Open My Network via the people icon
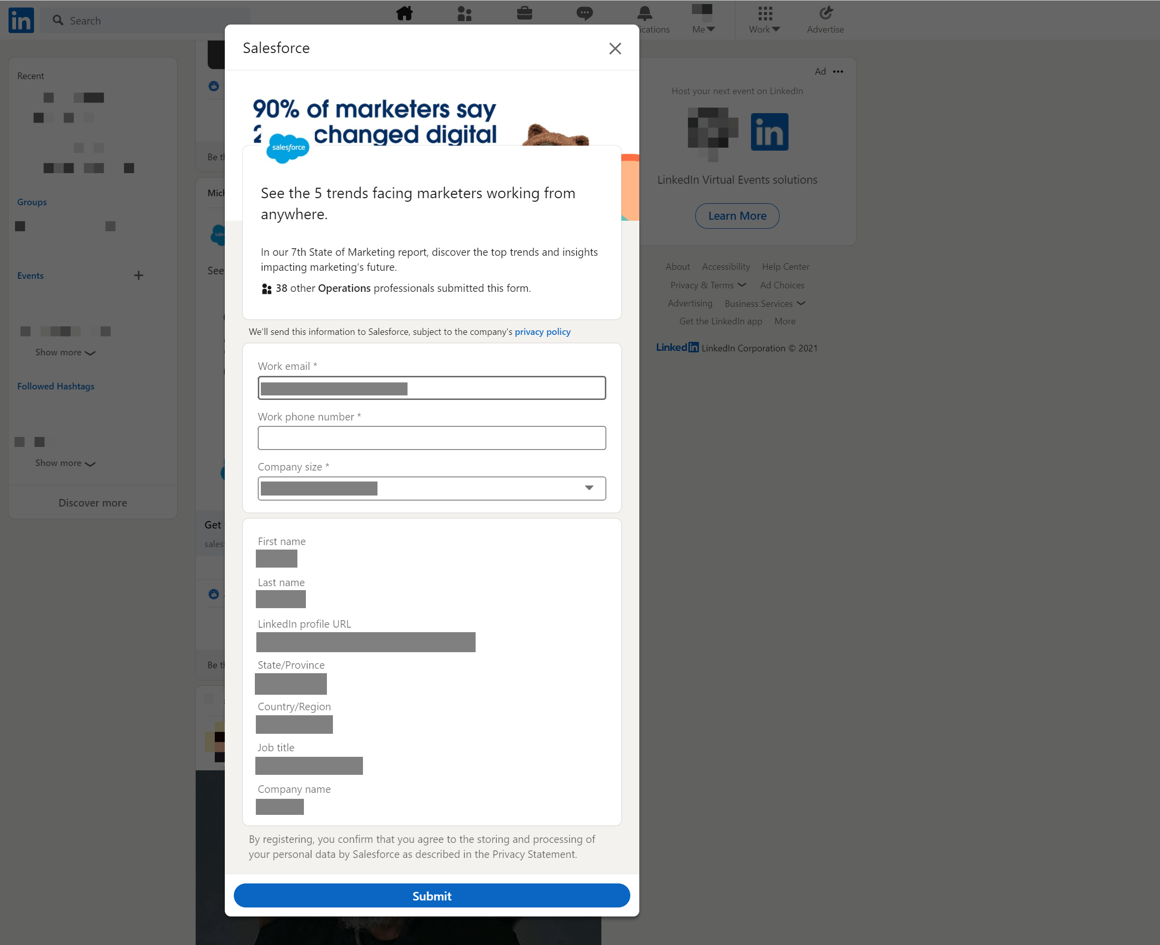The height and width of the screenshot is (945, 1160). point(464,13)
